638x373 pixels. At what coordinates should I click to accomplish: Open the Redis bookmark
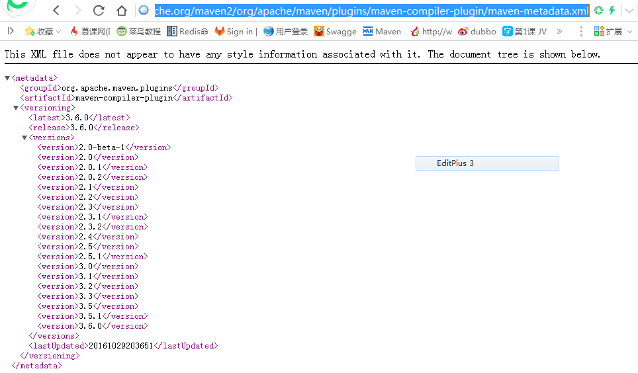pyautogui.click(x=187, y=31)
